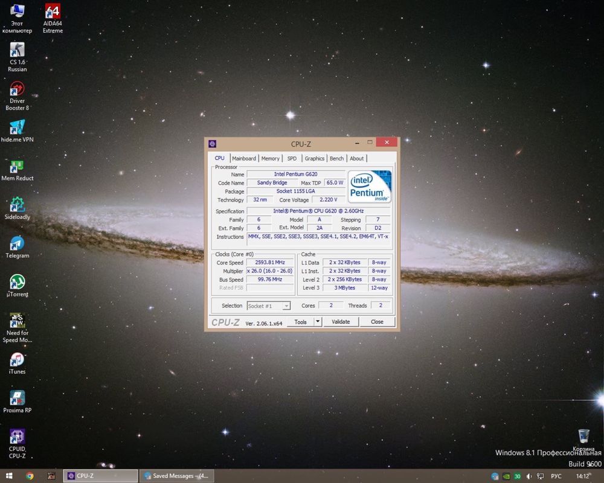Viewport: 604px width, 483px height.
Task: Open the pinned game icon beside Chrome on the taskbar
Action: click(51, 476)
